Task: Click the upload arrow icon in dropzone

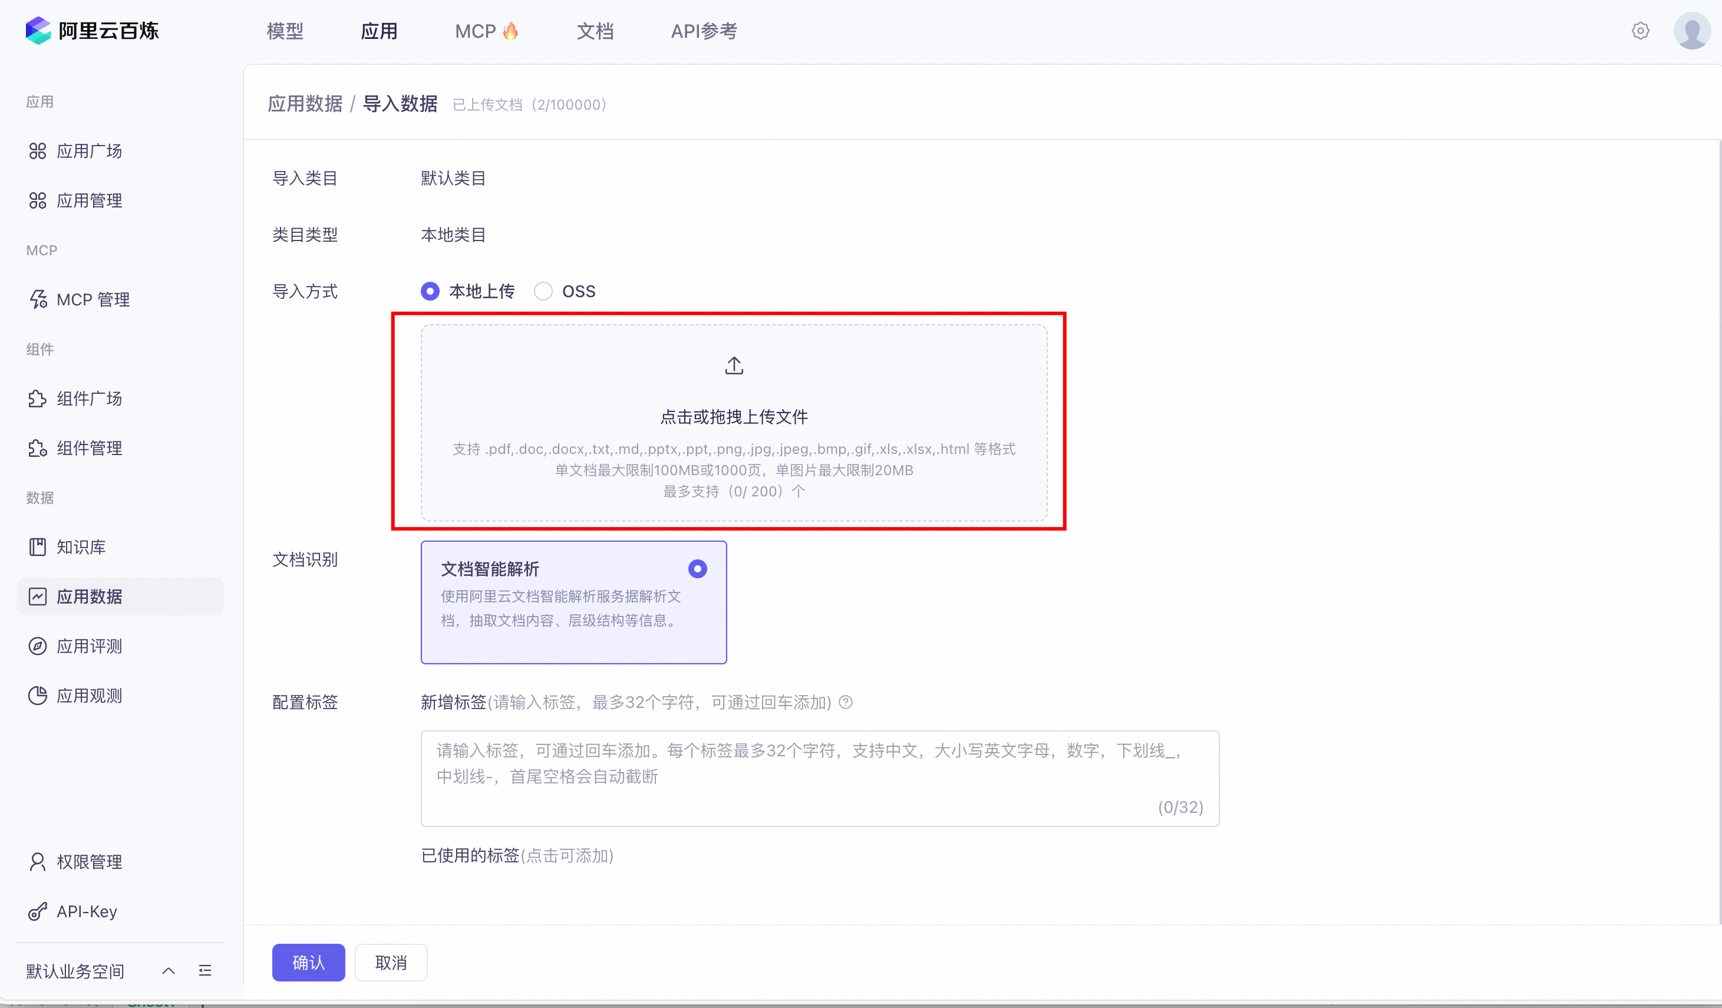Action: 734,365
